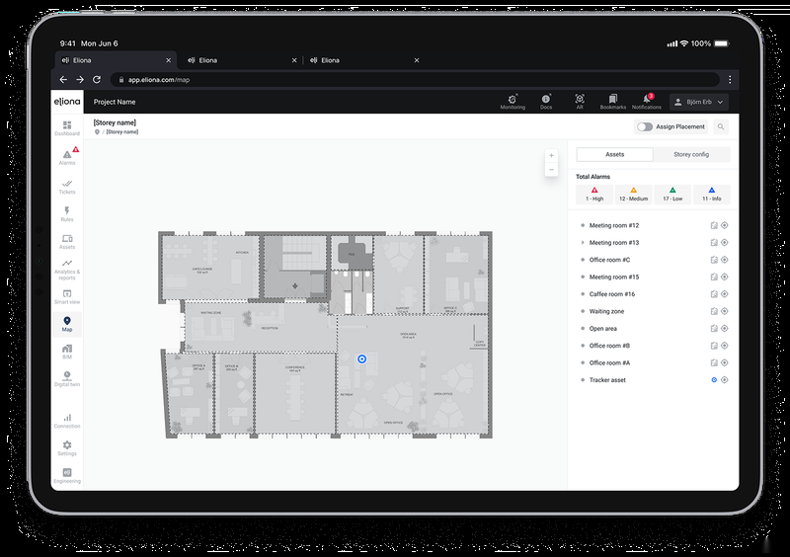Open Connection in the sidebar
This screenshot has width=790, height=557.
click(67, 421)
